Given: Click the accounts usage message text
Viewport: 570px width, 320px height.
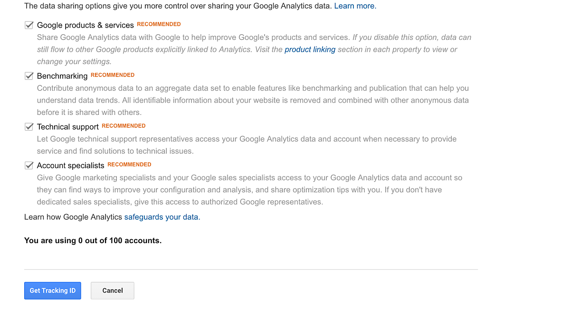Looking at the screenshot, I should [93, 241].
